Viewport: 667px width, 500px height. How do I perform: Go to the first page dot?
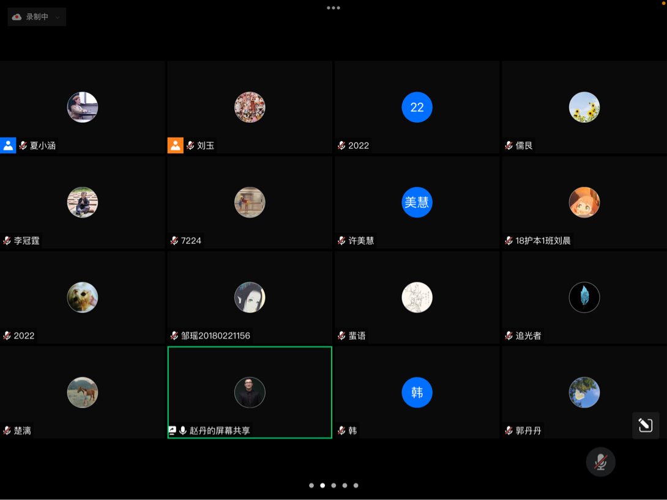[311, 485]
